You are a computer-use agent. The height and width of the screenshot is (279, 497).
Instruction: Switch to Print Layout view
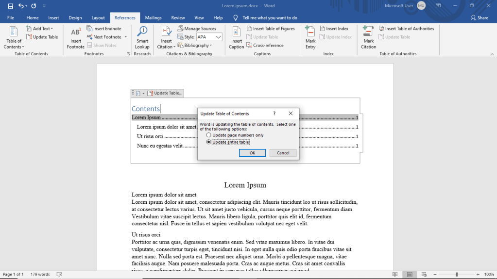(x=410, y=274)
